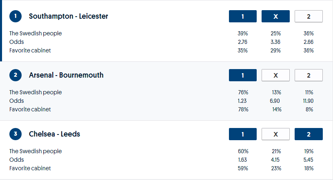333x180 pixels.
Task: Pick away win 2 for Arsenal - Bournemouth
Action: click(x=309, y=75)
